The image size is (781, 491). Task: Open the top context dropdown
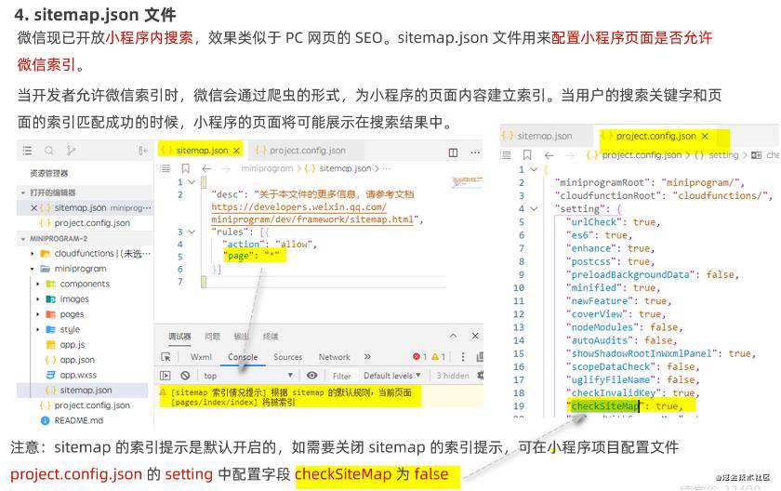[246, 376]
